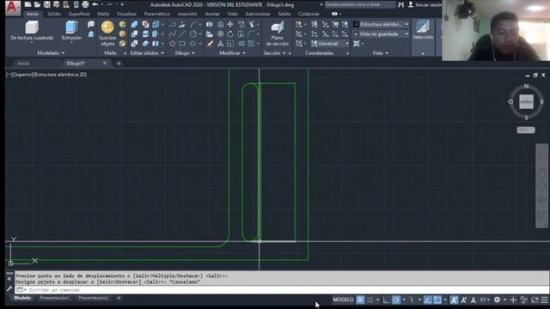Open the AutoCAD application menu logo
The image size is (550, 309).
point(13,8)
